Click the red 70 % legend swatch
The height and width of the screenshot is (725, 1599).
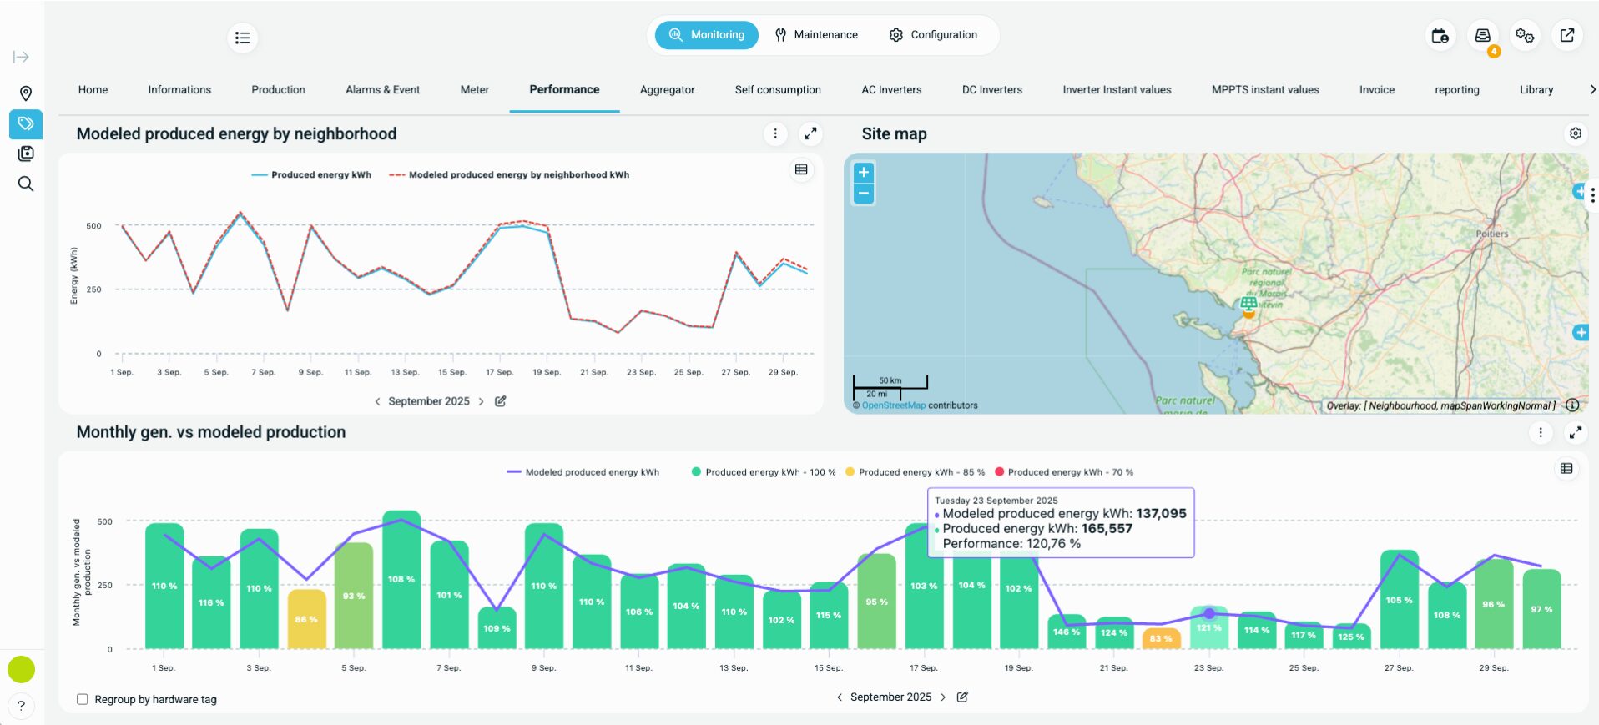tap(999, 472)
